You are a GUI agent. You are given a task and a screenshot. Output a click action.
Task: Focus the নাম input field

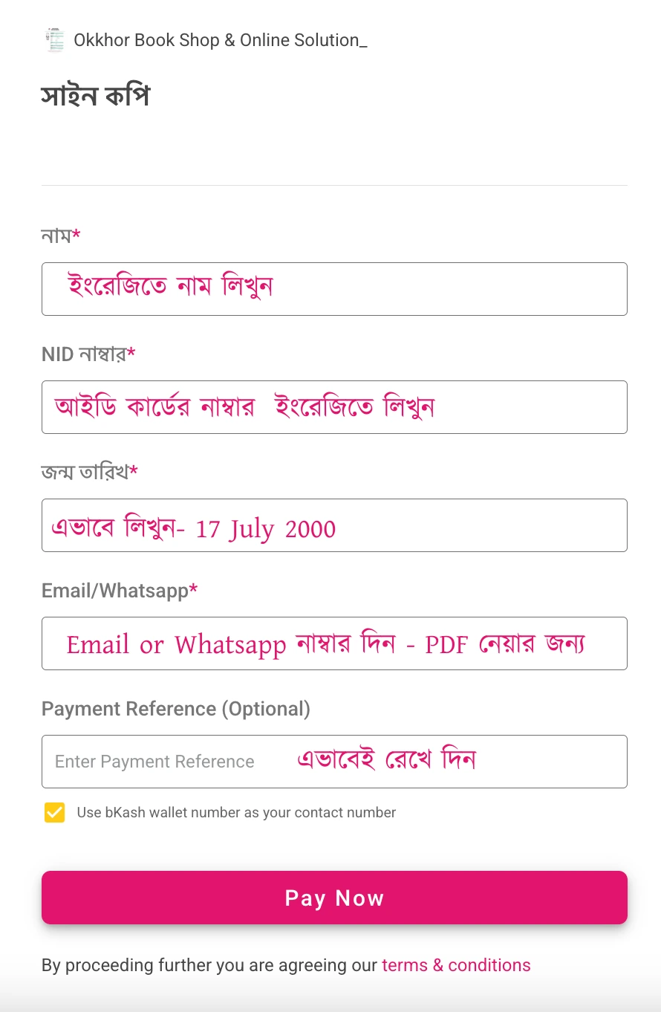point(334,289)
